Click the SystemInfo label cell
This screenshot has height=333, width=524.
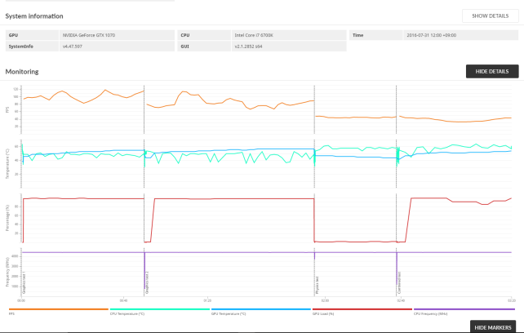[33, 47]
